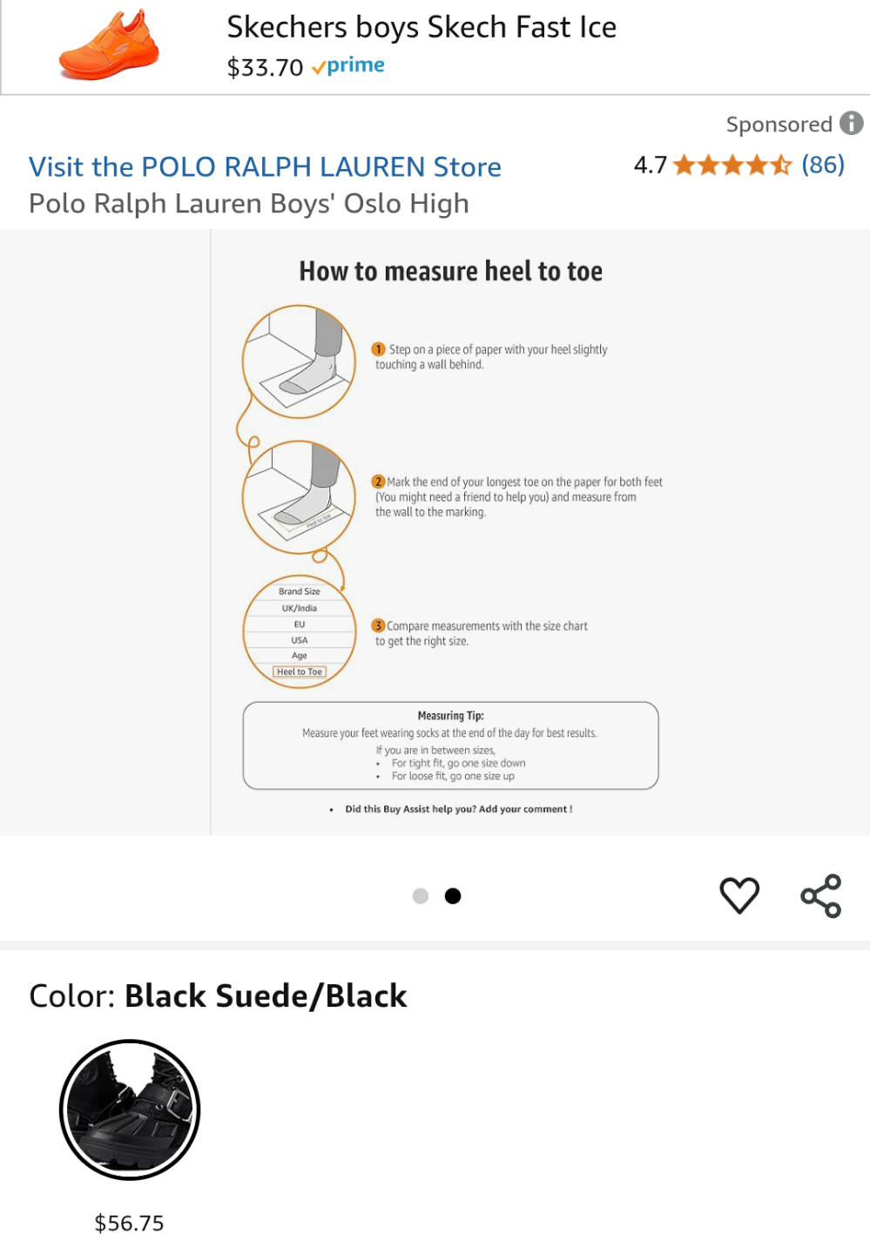Click the orange star rating icons
Viewport: 870px width, 1241px height.
(x=732, y=165)
